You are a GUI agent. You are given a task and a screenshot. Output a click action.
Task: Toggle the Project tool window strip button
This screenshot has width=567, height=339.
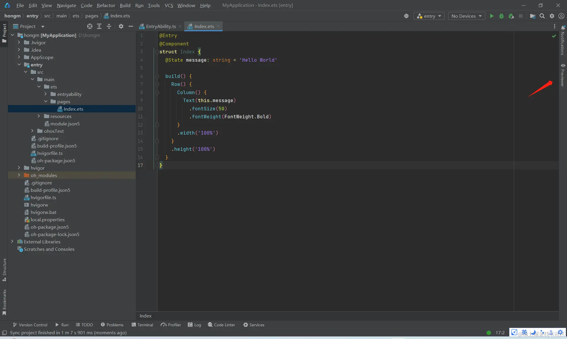click(4, 33)
